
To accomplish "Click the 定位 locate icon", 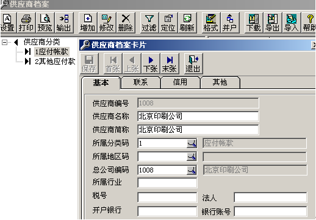I will point(168,23).
